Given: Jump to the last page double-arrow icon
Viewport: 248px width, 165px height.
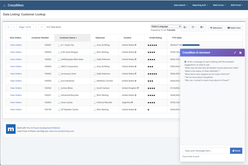Looking at the screenshot, I should [x=42, y=27].
